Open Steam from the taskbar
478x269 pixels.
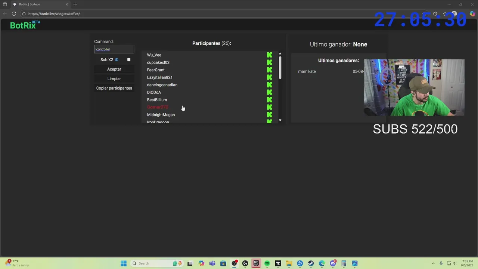tap(311, 263)
